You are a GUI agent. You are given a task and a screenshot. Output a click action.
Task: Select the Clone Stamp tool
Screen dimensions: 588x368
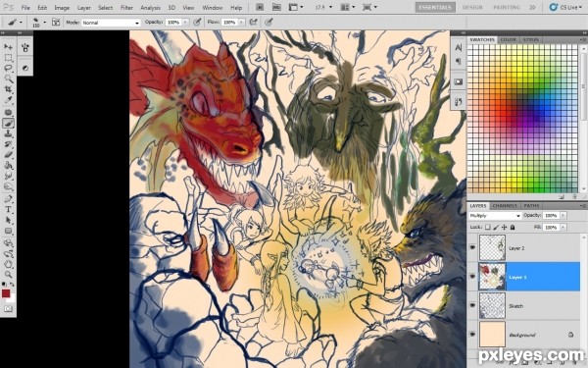point(8,133)
